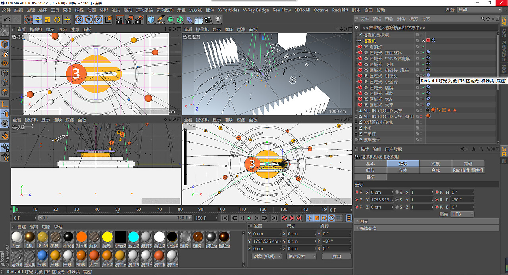Enable the Snap magnet tool in left toolbar
This screenshot has width=508, height=275.
5,136
